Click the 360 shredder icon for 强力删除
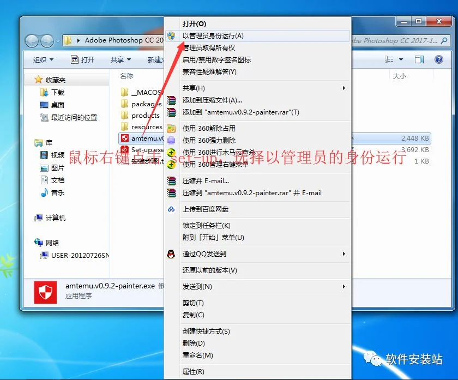 (x=171, y=141)
